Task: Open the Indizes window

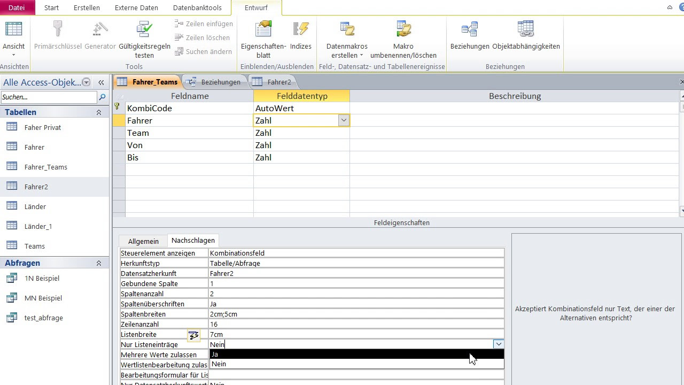Action: [x=301, y=36]
